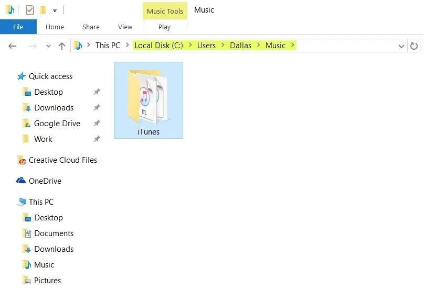
Task: Click Local Disk (C:) breadcrumb
Action: (x=158, y=46)
